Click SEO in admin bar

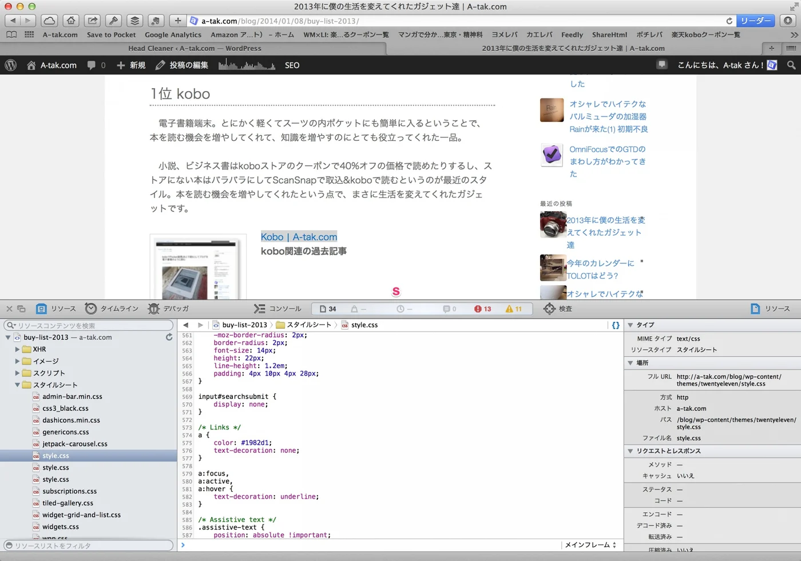pyautogui.click(x=292, y=65)
